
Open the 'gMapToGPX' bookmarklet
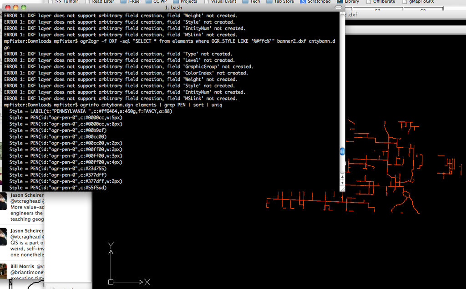[418, 1]
